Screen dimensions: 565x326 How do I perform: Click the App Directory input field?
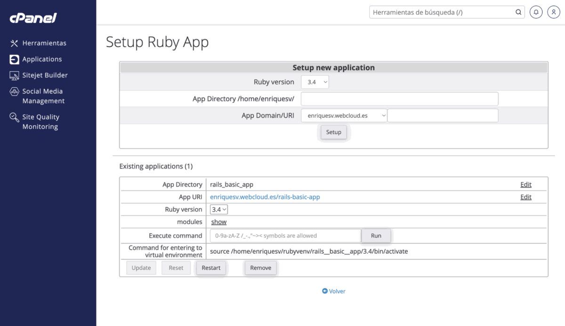point(399,99)
